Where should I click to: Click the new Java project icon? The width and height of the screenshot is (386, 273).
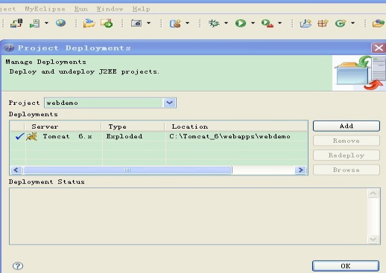tap(306, 23)
